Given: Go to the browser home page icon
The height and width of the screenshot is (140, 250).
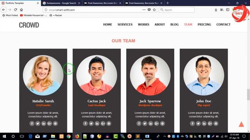Looking at the screenshot, I should click(21, 10).
